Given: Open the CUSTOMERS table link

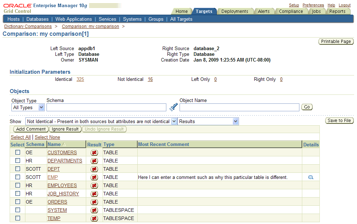Looking at the screenshot, I should [62, 152].
